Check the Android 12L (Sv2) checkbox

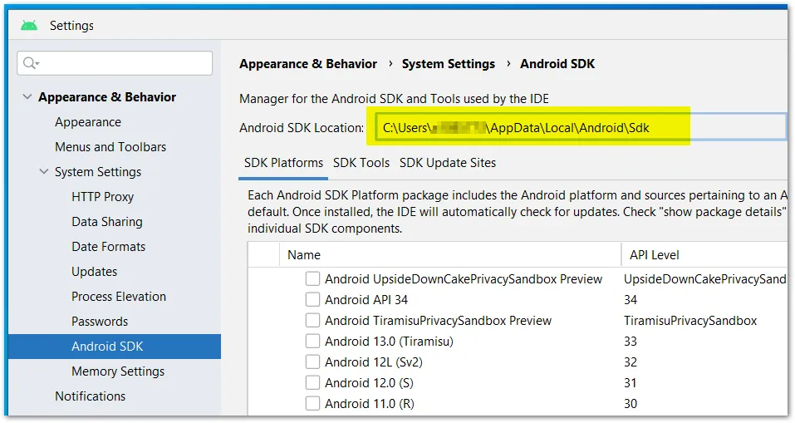[x=313, y=362]
